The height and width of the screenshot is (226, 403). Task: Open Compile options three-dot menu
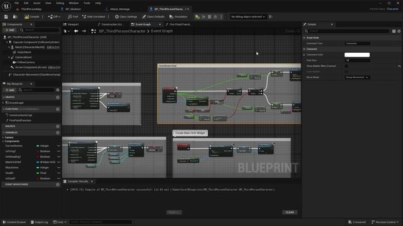coord(43,17)
